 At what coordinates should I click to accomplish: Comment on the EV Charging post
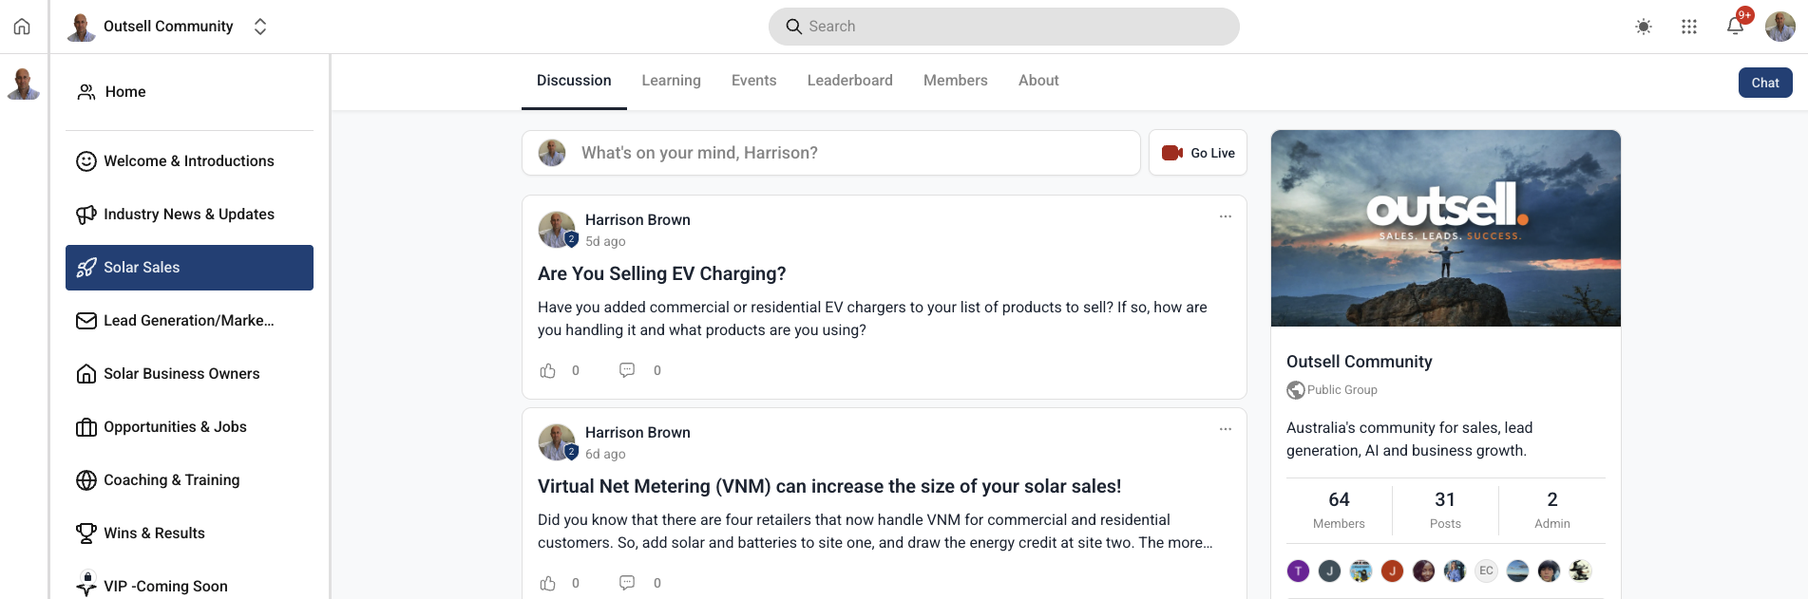click(x=627, y=370)
